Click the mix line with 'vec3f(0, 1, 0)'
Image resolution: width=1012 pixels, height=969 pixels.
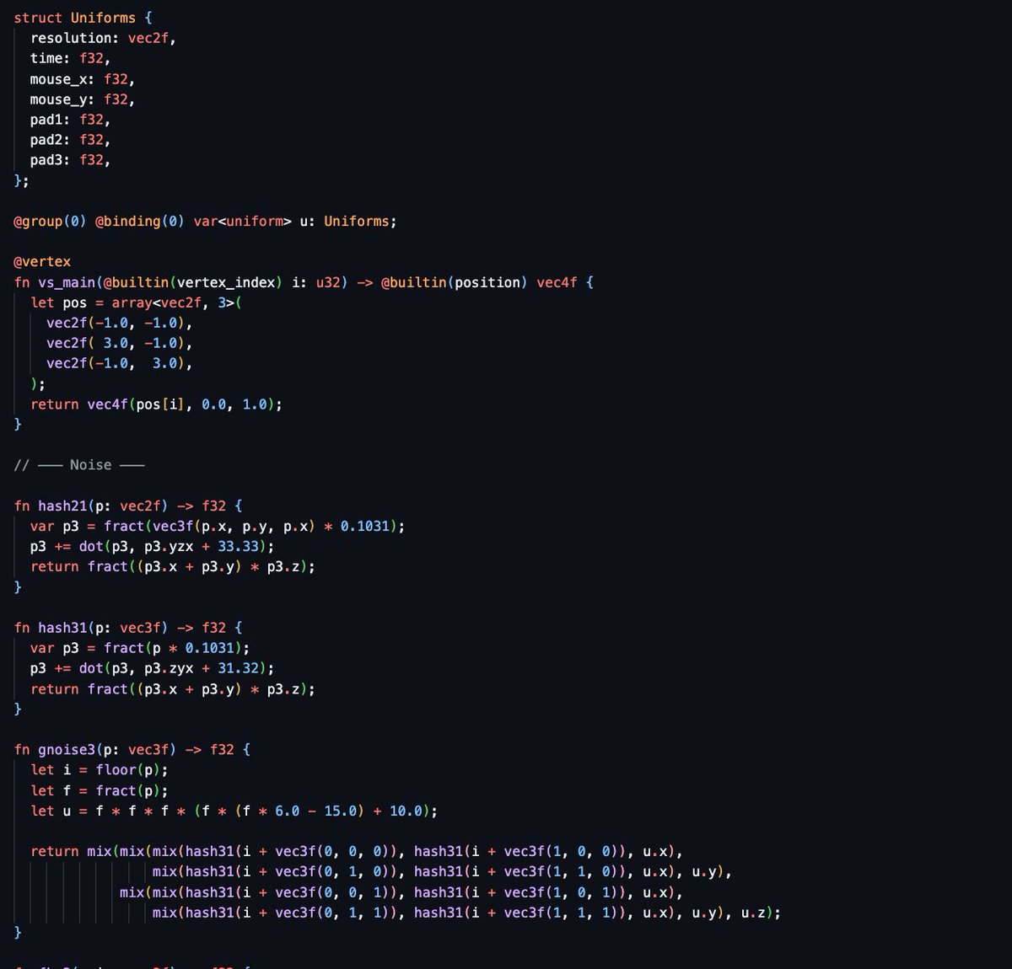click(442, 871)
